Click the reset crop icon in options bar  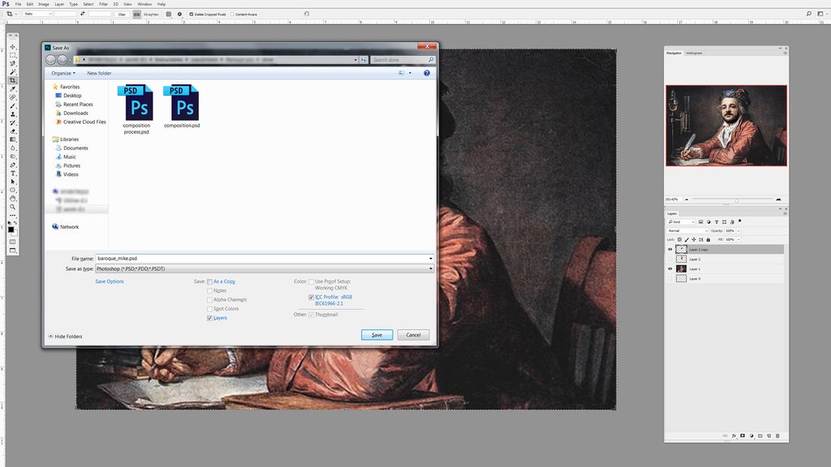tap(306, 14)
